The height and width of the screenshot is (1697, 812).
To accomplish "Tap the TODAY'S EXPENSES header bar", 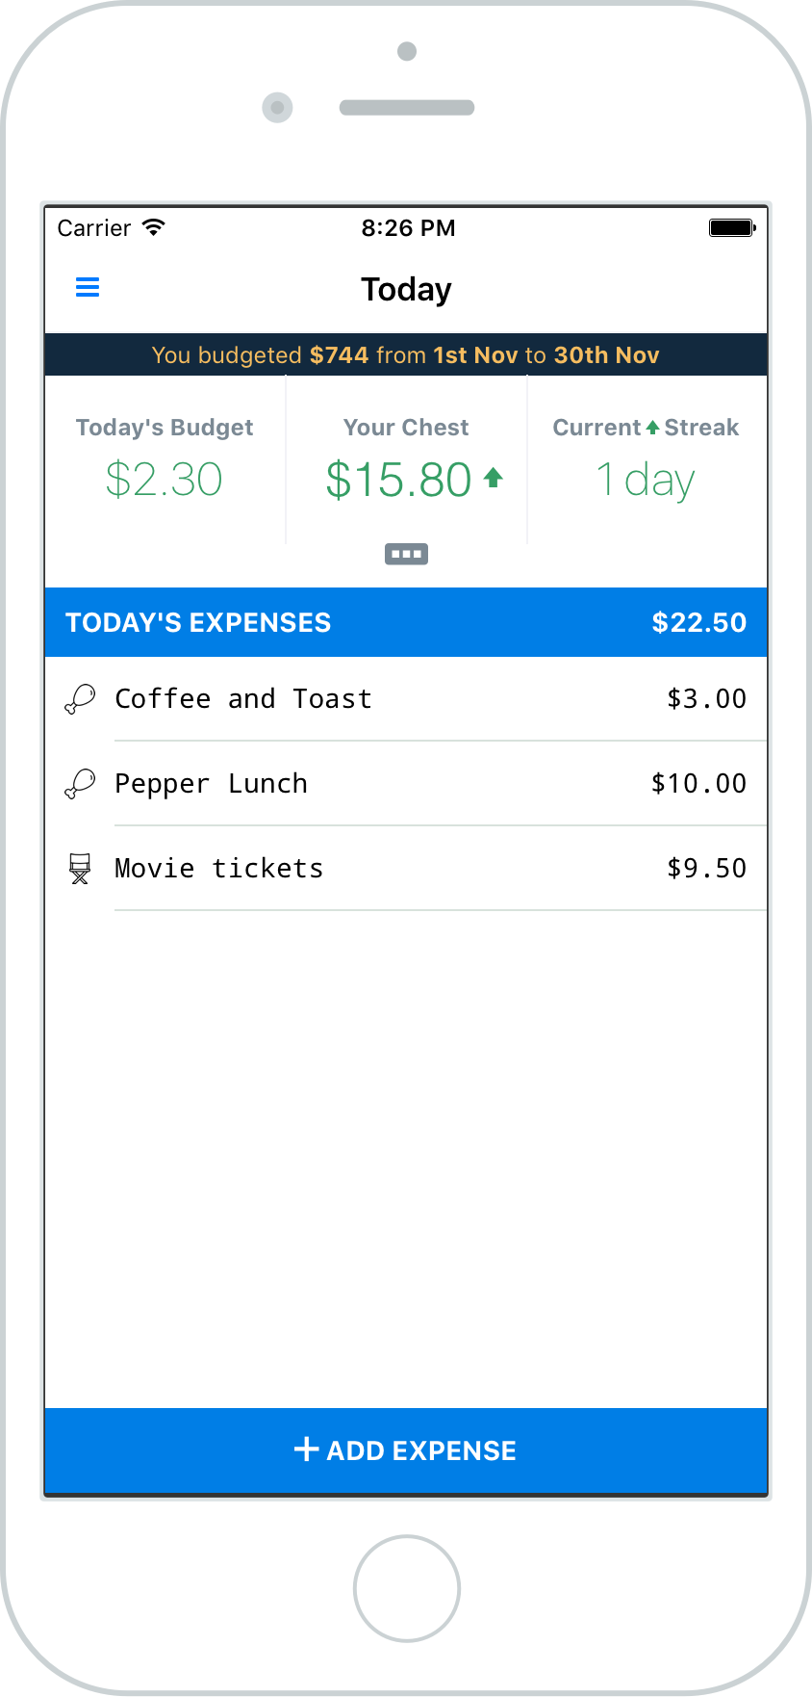I will click(x=406, y=622).
